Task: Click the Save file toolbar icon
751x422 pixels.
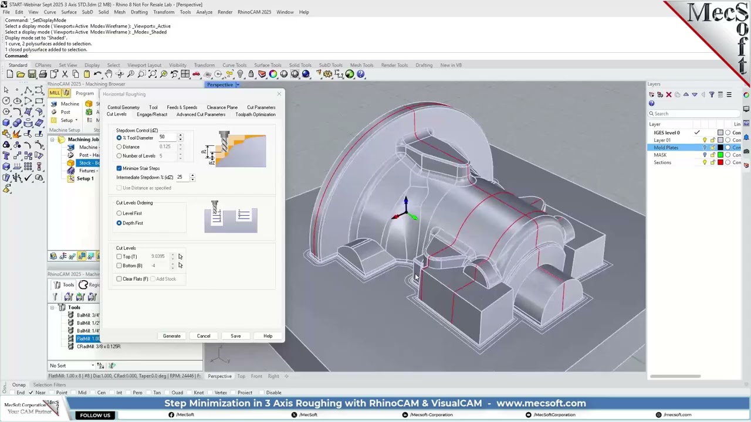Action: pos(32,74)
